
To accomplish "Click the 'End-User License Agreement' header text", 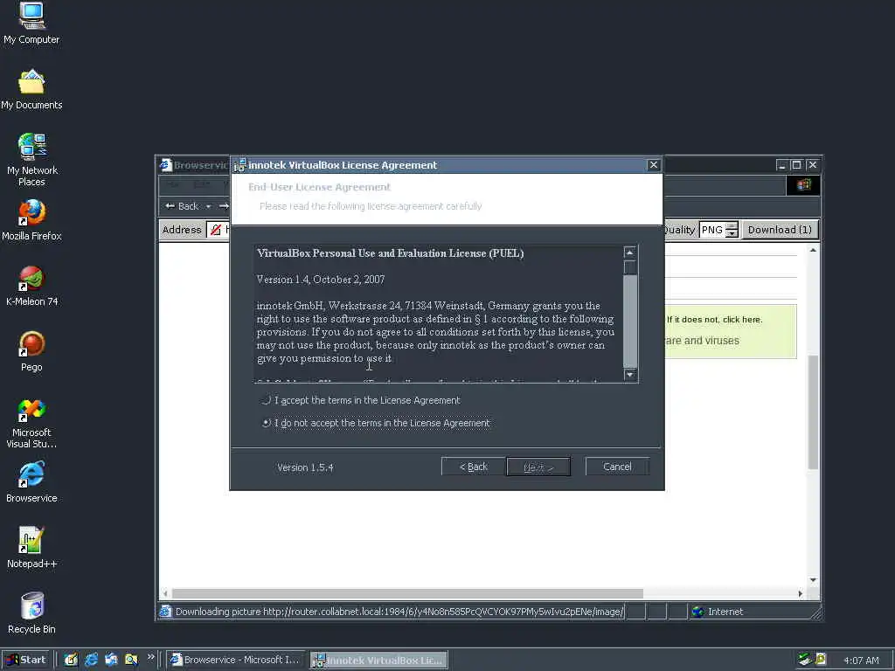I will (x=319, y=187).
